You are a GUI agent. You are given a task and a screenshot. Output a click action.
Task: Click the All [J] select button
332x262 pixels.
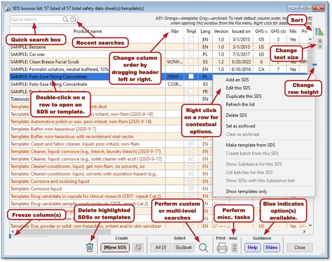pos(161,247)
